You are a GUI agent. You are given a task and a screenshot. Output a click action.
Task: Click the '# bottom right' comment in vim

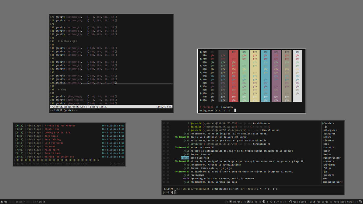click(x=67, y=41)
